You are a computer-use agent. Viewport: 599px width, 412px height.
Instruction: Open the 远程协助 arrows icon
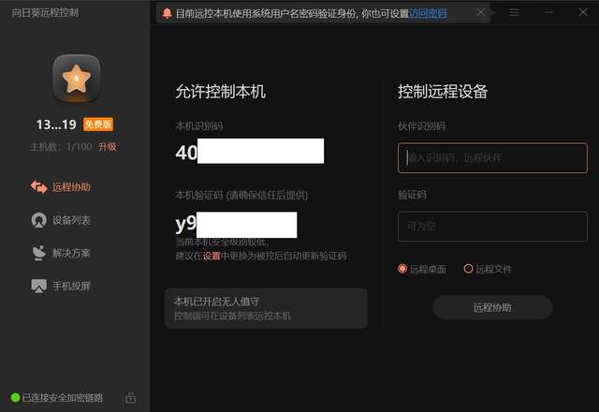tap(39, 187)
